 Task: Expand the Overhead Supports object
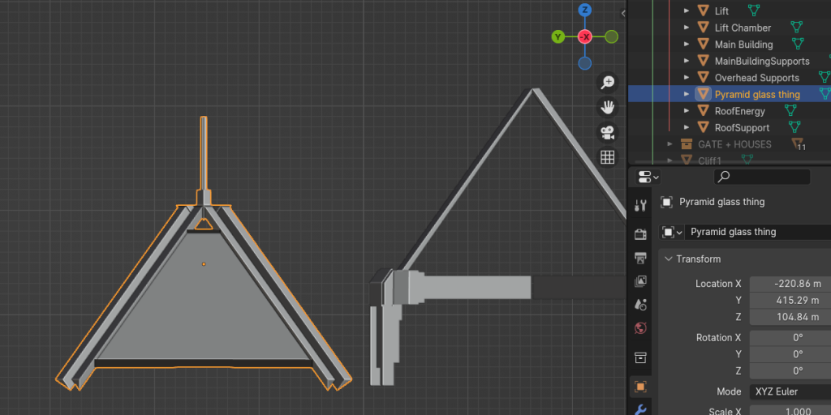687,78
